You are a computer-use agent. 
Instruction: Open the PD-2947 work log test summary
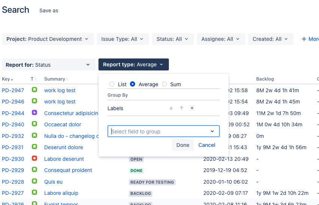pos(60,90)
